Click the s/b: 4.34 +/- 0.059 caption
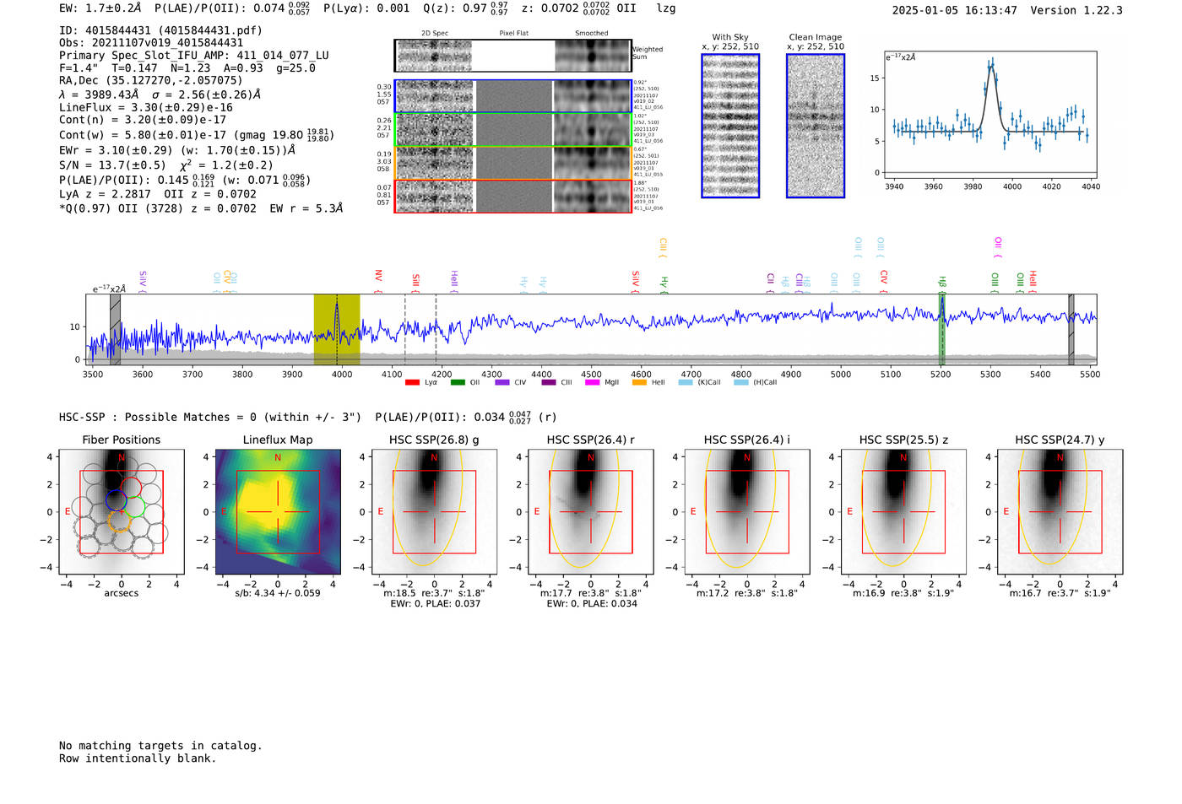Viewport: 1182px width, 804px height. pos(278,593)
